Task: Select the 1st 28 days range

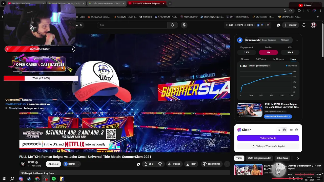Action: pyautogui.click(x=278, y=59)
